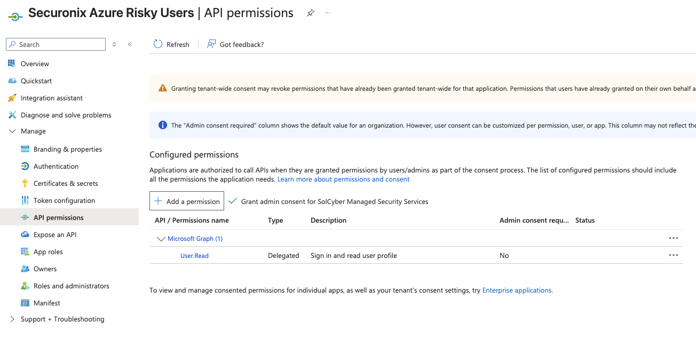Open more options for Microsoft Graph row
The height and width of the screenshot is (361, 696).
tap(673, 239)
